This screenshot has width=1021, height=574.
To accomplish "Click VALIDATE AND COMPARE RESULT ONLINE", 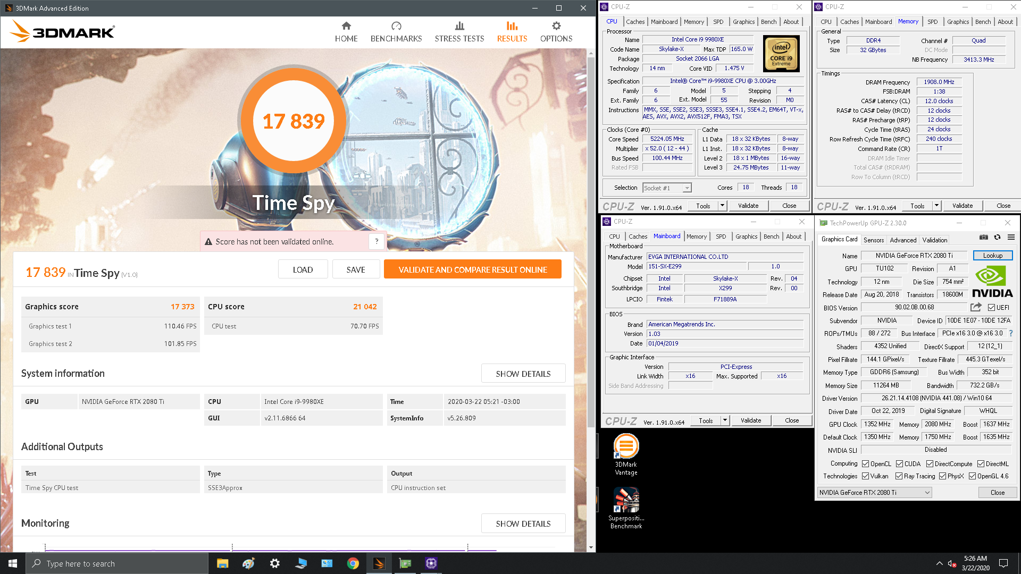I will tap(473, 269).
